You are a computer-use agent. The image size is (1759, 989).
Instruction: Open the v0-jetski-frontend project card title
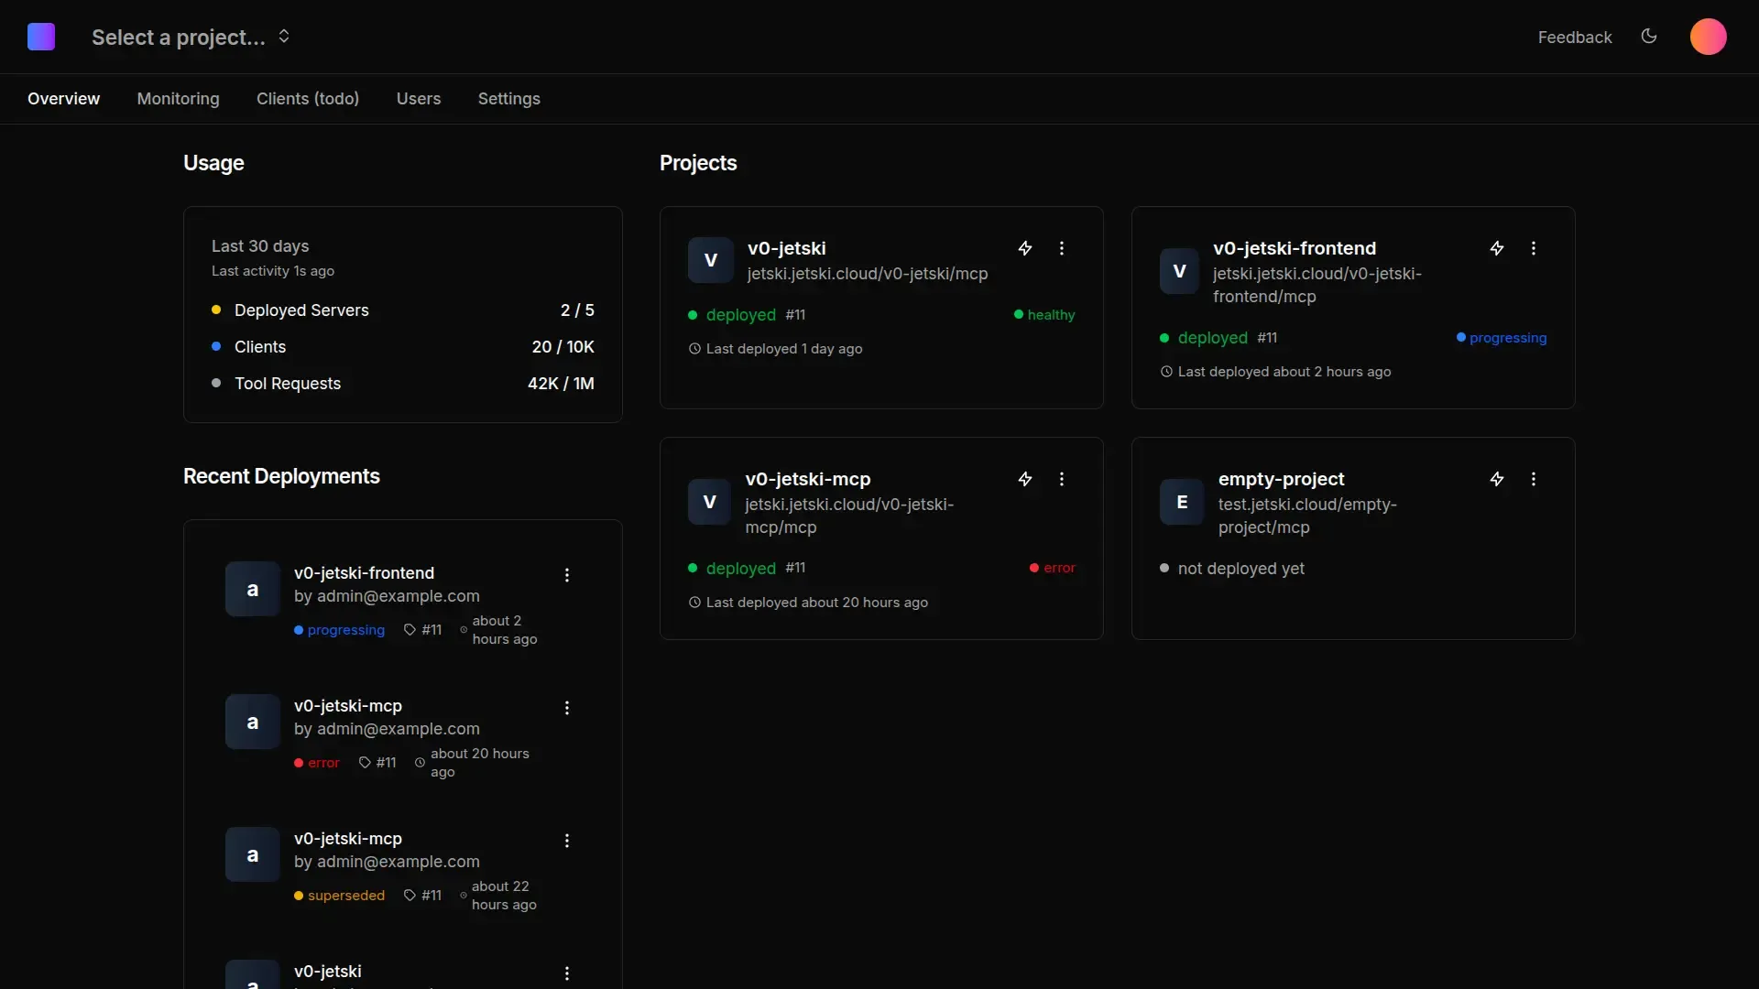click(1295, 248)
